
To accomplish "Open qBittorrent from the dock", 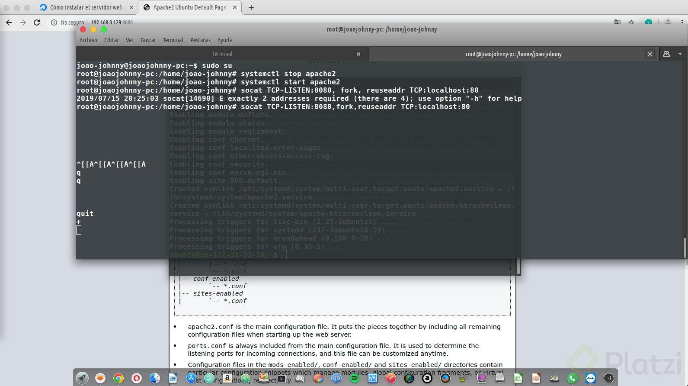I will click(336, 378).
